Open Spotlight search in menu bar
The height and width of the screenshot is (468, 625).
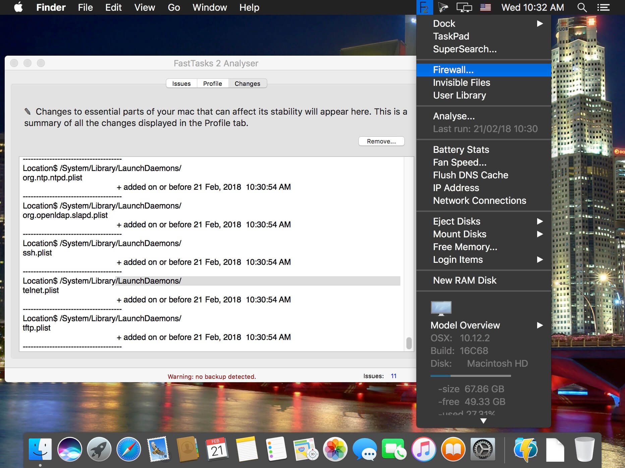582,7
